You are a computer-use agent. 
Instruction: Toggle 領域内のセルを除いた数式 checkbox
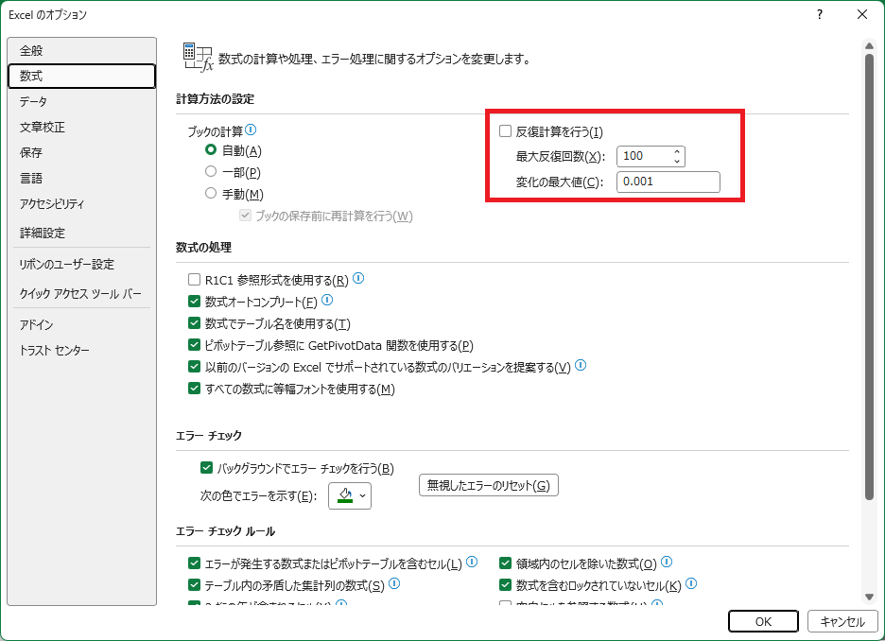pos(506,563)
